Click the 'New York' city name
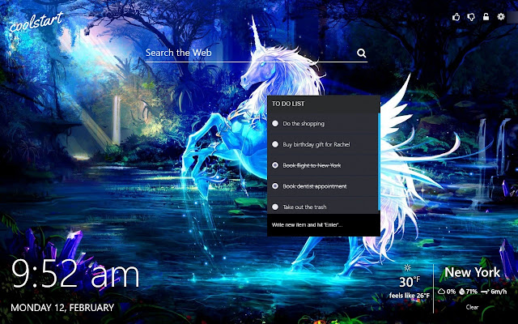This screenshot has width=518, height=324. (473, 272)
